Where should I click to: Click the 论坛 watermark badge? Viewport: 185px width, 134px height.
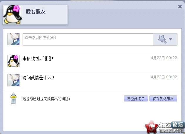tap(177, 125)
